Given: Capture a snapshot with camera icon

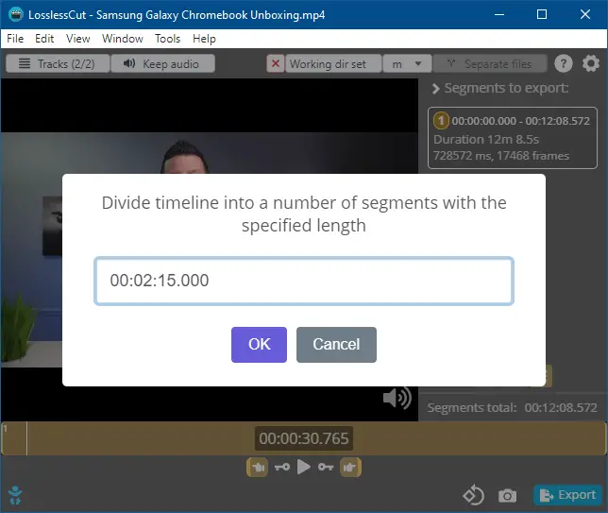Looking at the screenshot, I should coord(507,496).
